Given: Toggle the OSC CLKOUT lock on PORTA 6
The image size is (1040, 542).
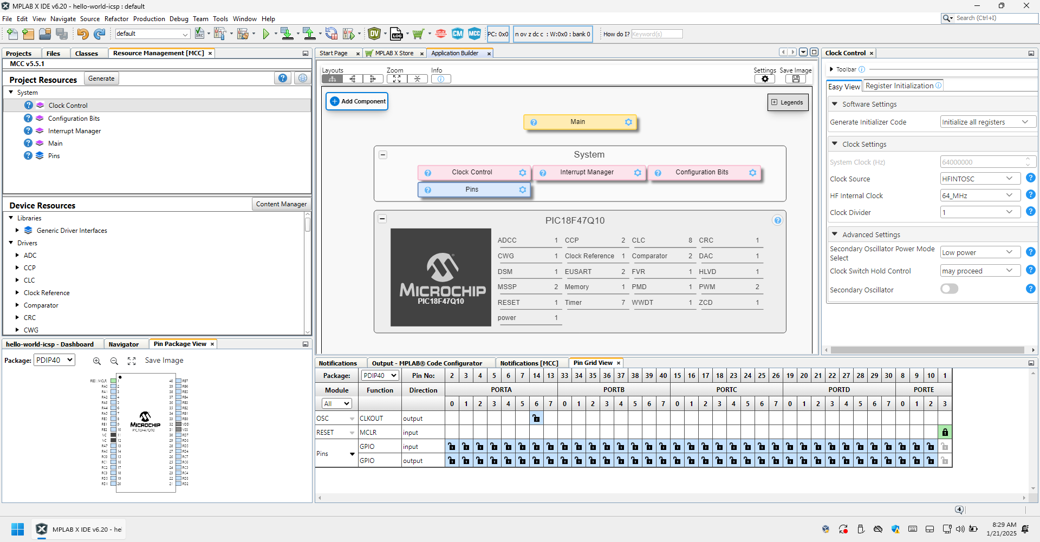Looking at the screenshot, I should 536,418.
